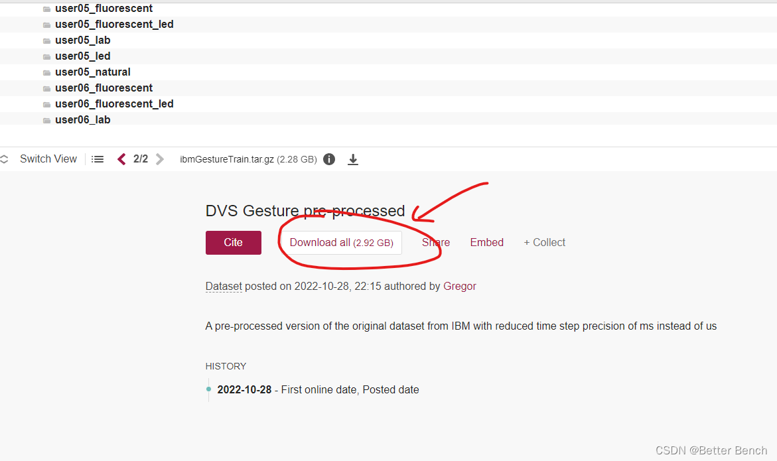Open author Gregor's profile link
777x461 pixels.
pos(459,286)
